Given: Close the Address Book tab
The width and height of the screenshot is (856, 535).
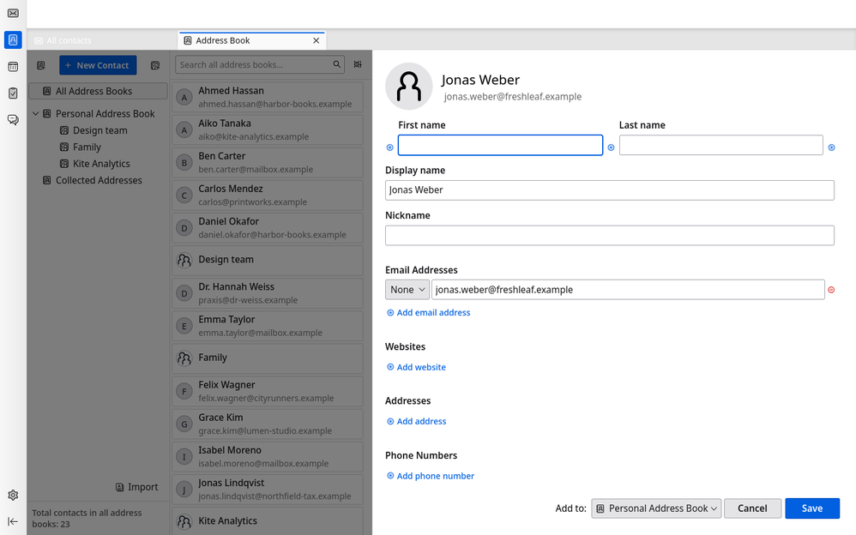Looking at the screenshot, I should [x=316, y=40].
